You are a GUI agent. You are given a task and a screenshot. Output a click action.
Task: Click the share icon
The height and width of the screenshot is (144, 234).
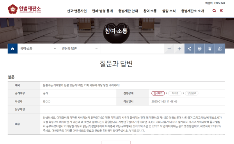click(x=190, y=49)
